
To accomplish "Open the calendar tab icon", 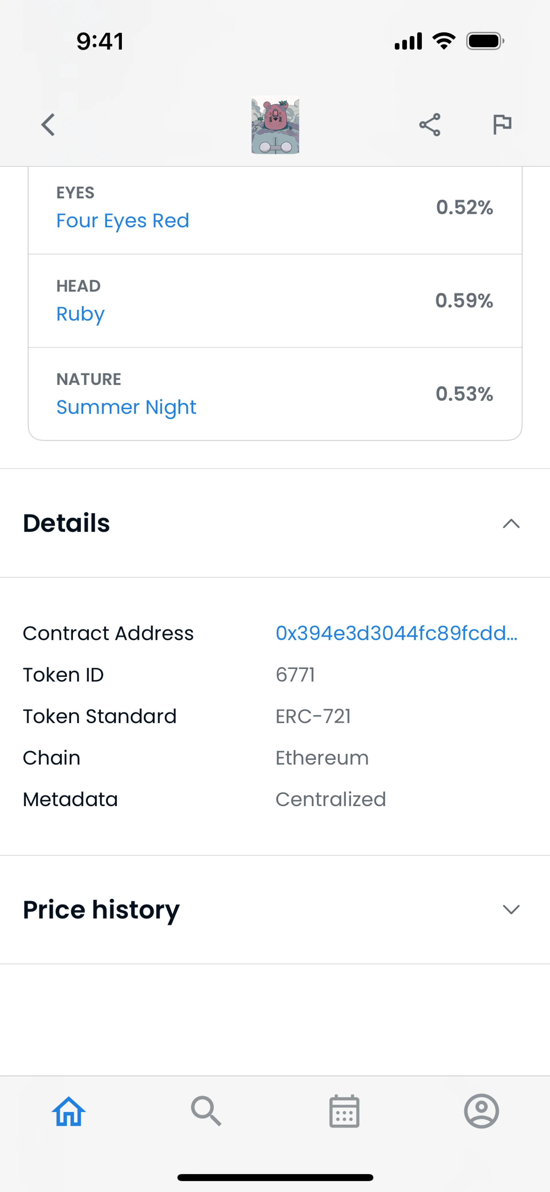I will [x=344, y=1111].
